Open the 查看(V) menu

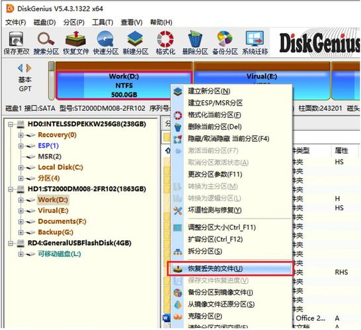point(132,22)
